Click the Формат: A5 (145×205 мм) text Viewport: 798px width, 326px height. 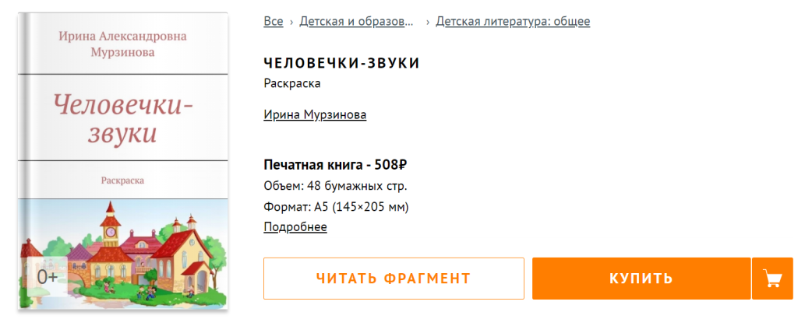(337, 207)
